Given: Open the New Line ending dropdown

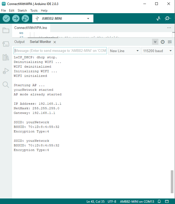Looking at the screenshot, I should (x=124, y=51).
